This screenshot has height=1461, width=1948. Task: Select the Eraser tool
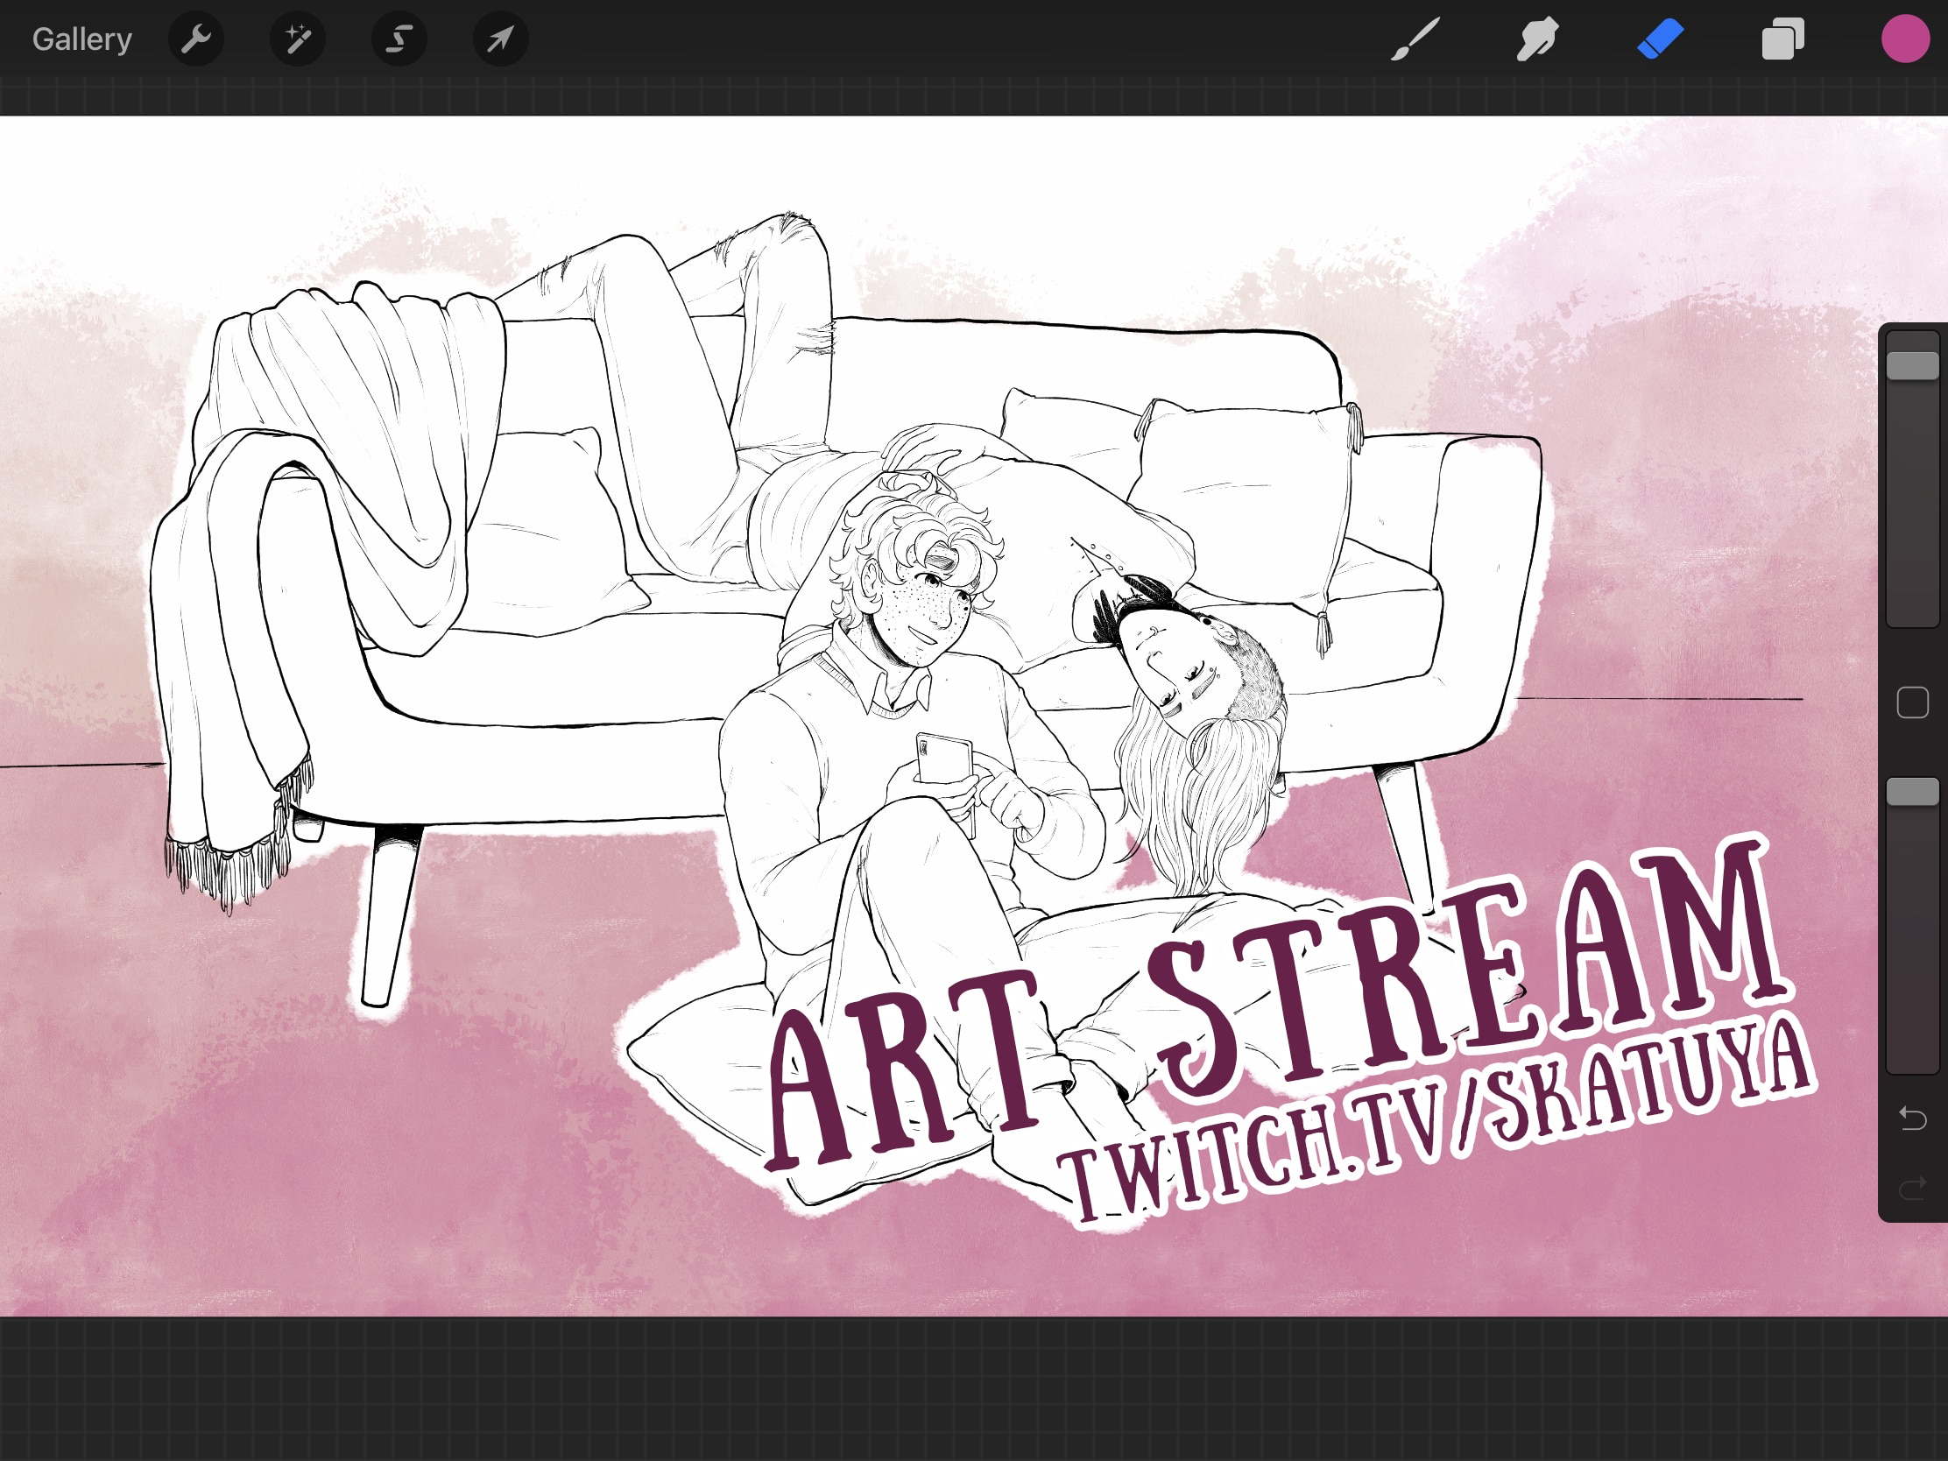[x=1661, y=39]
